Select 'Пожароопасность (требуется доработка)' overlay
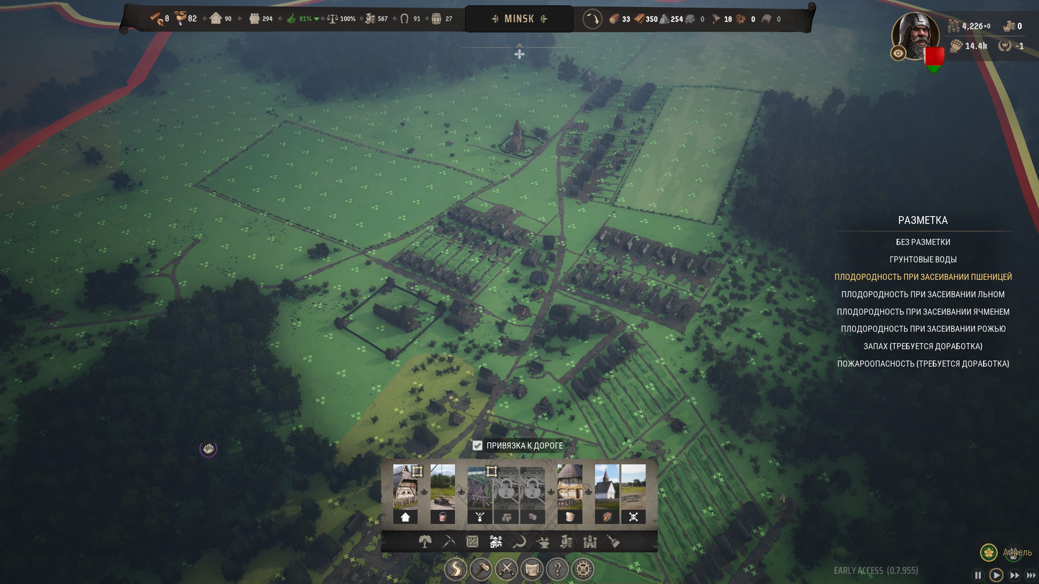Viewport: 1039px width, 584px height. point(923,364)
